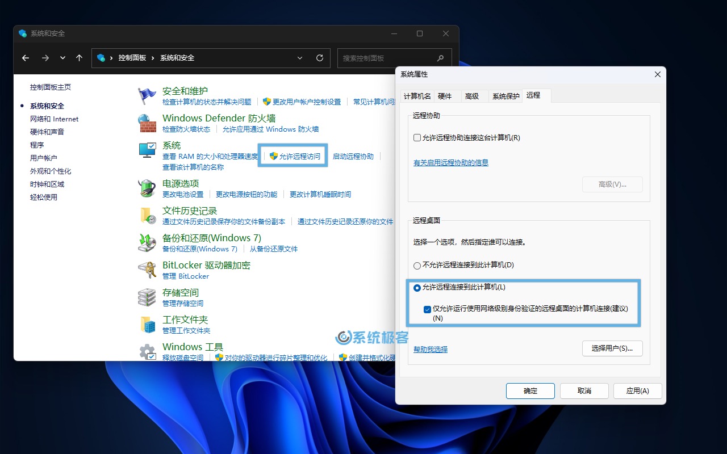This screenshot has height=454, width=727.
Task: Click the 启动远程协助 link
Action: tap(353, 156)
